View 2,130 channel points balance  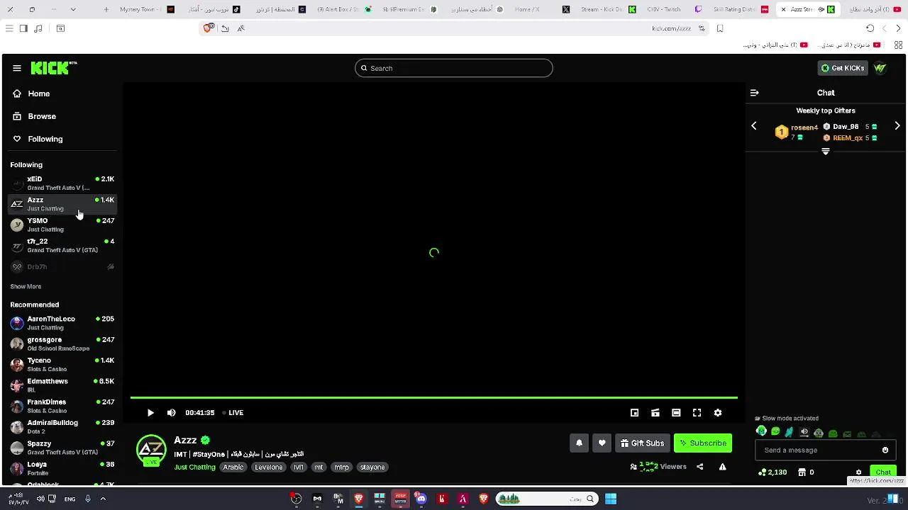click(x=773, y=472)
